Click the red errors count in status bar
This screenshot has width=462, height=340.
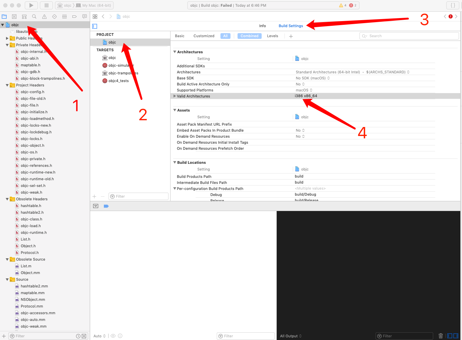[353, 5]
